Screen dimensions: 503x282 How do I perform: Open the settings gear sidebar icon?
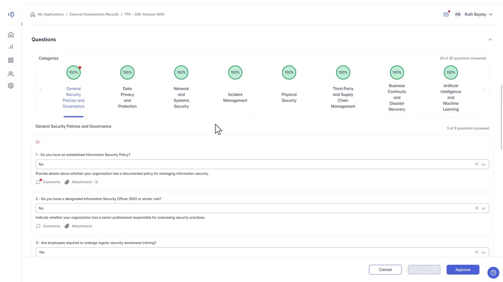click(11, 86)
